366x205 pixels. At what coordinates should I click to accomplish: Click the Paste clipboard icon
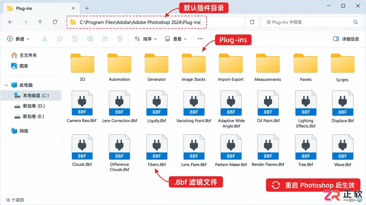point(75,39)
